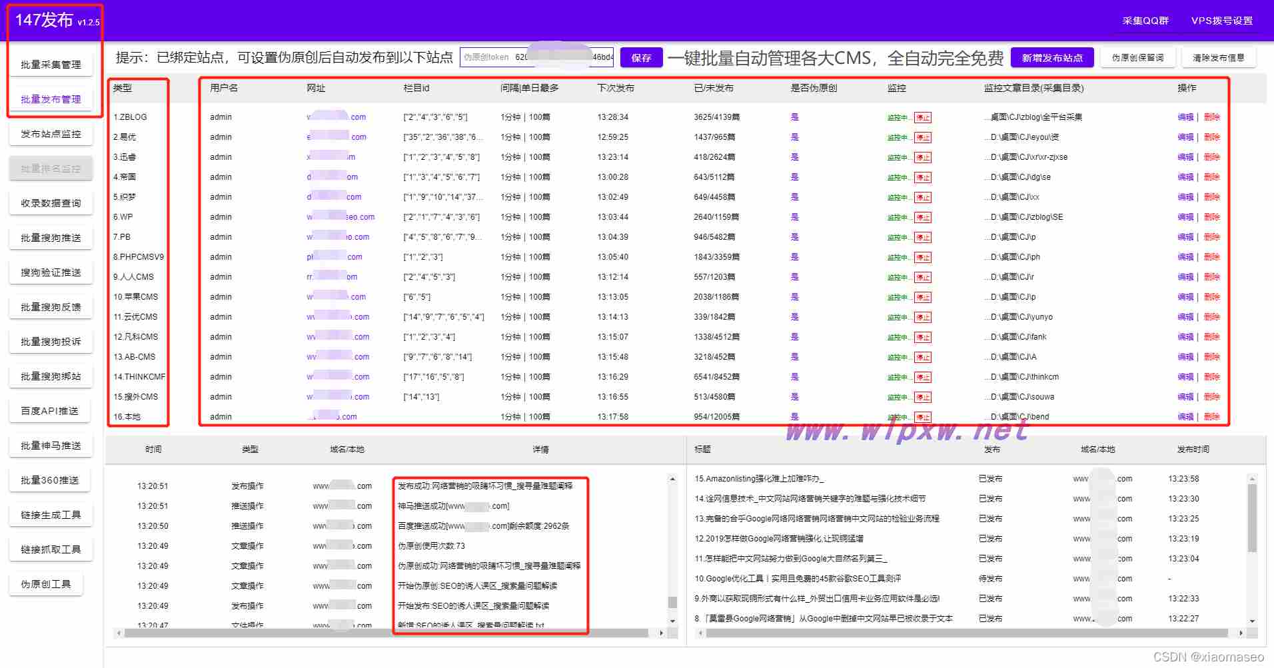Open 批量神马推送 section

point(51,446)
